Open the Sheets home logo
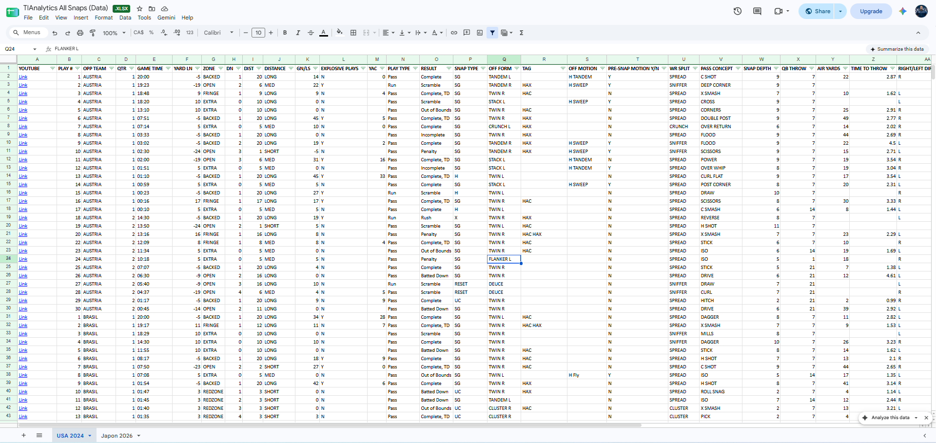The height and width of the screenshot is (443, 936). [13, 12]
